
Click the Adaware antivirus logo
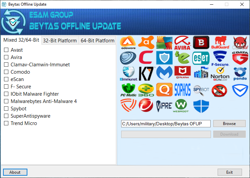128,43
